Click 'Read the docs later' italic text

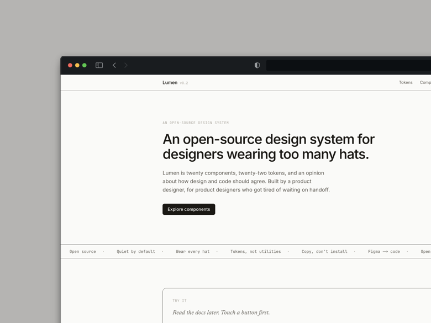(x=221, y=313)
